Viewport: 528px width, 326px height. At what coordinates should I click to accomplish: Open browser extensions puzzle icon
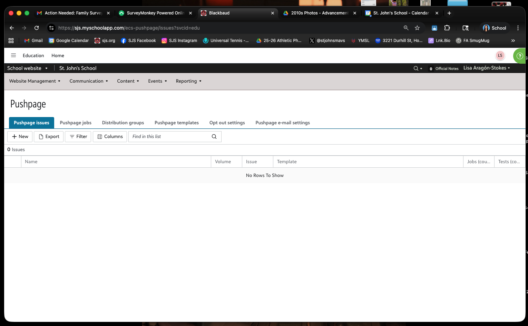tap(447, 28)
